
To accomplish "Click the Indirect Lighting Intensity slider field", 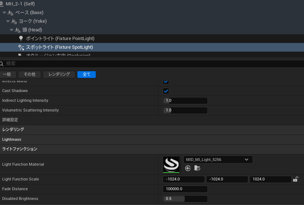I will [185, 101].
